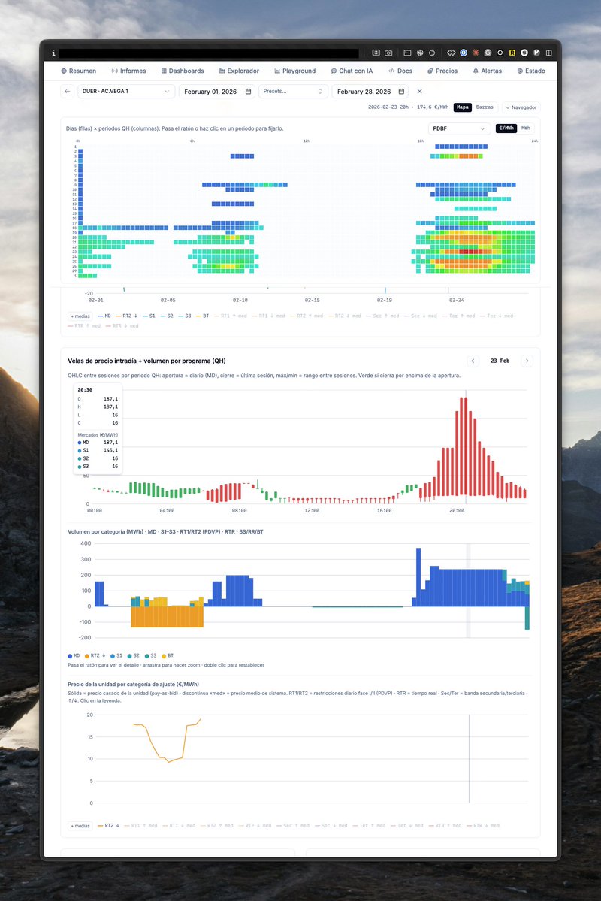Click the chat bubble icon of Chat con IA
This screenshot has width=601, height=901.
(334, 71)
